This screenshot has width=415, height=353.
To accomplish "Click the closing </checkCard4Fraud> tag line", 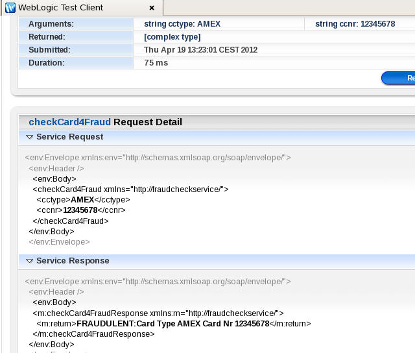I will pyautogui.click(x=71, y=221).
